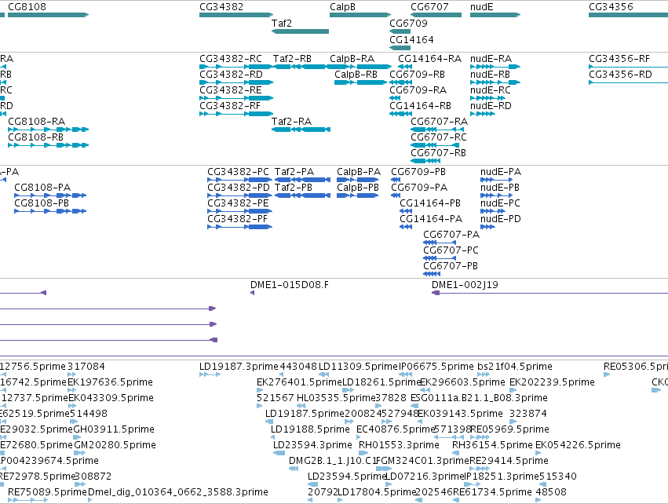
Task: Click the CG6707-RC transcript
Action: pyautogui.click(x=438, y=137)
